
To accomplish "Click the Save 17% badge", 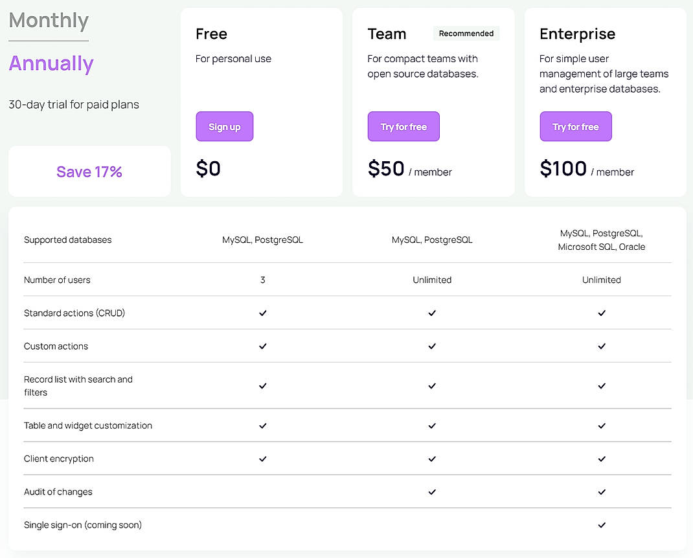I will pos(89,171).
